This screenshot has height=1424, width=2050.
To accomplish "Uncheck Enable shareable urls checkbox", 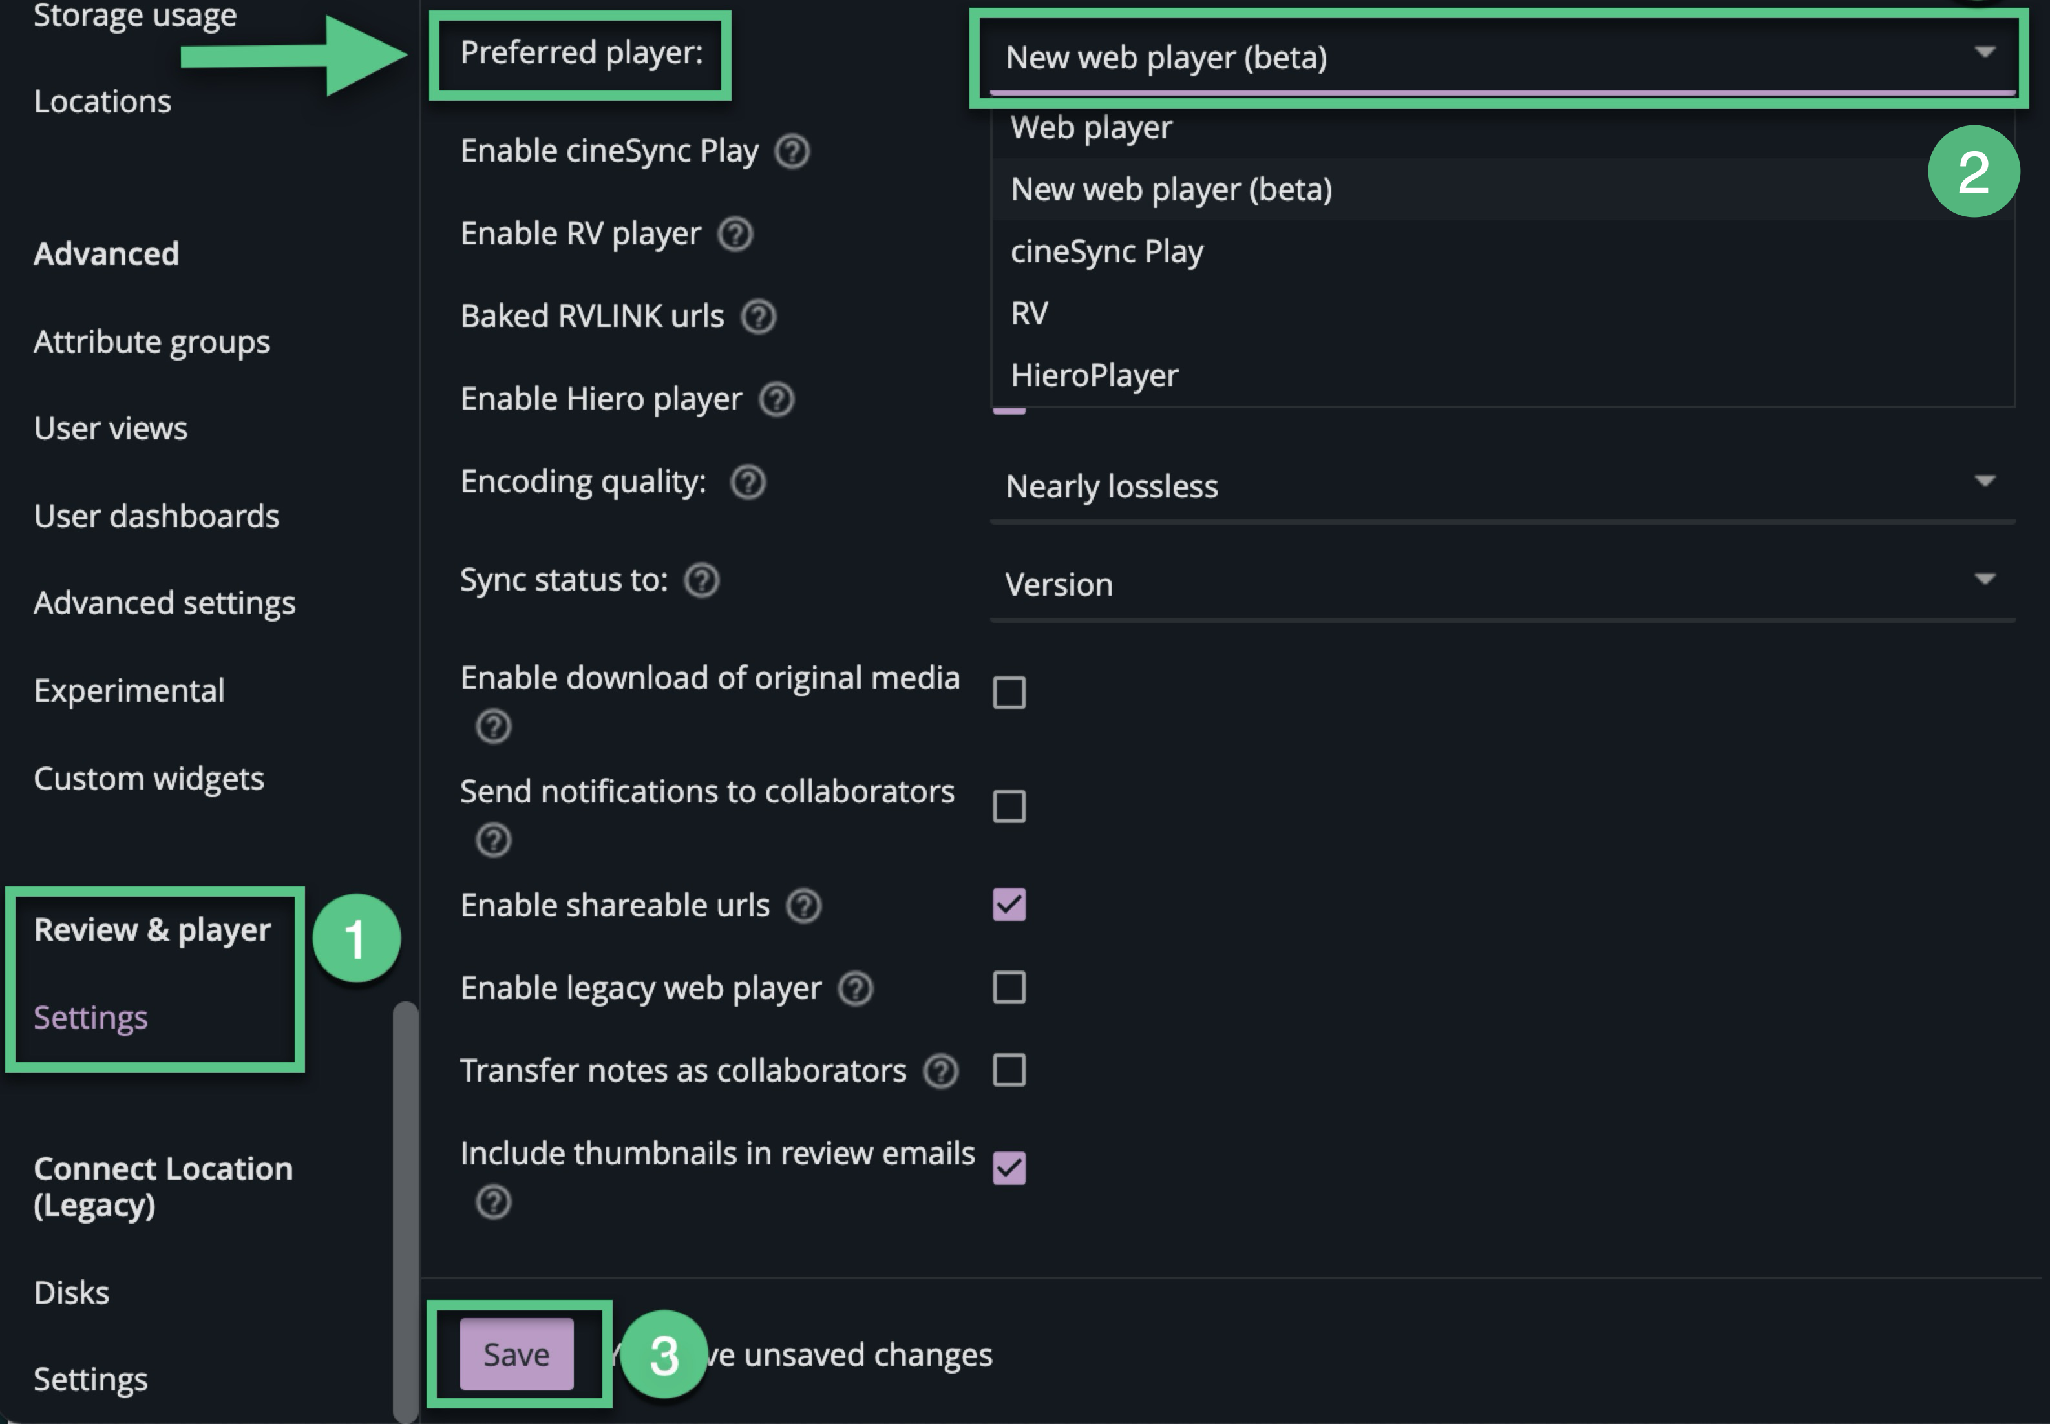I will pyautogui.click(x=1008, y=905).
